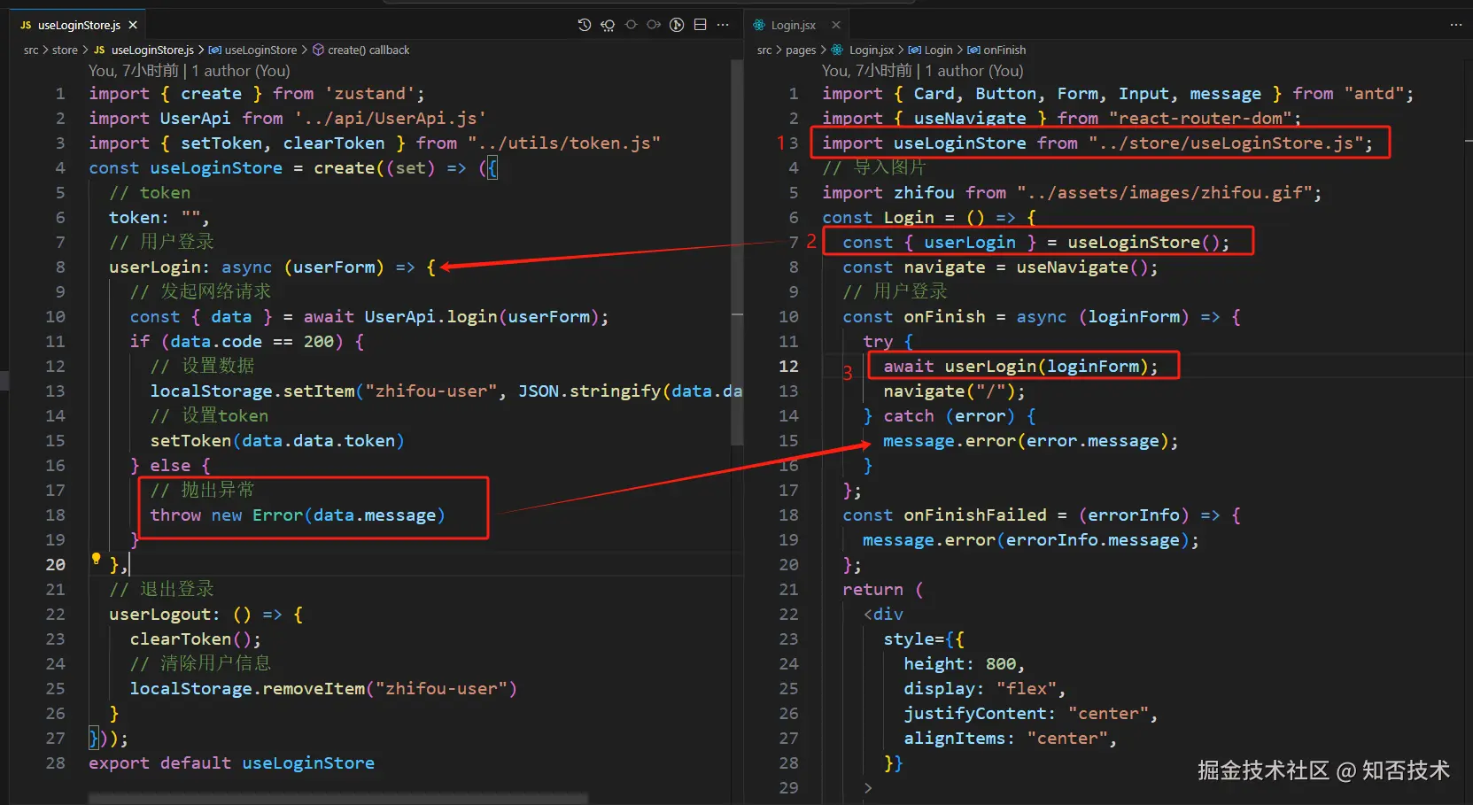Click "1 author (You)" lens in useLoginStore.js
The image size is (1473, 805).
click(241, 71)
